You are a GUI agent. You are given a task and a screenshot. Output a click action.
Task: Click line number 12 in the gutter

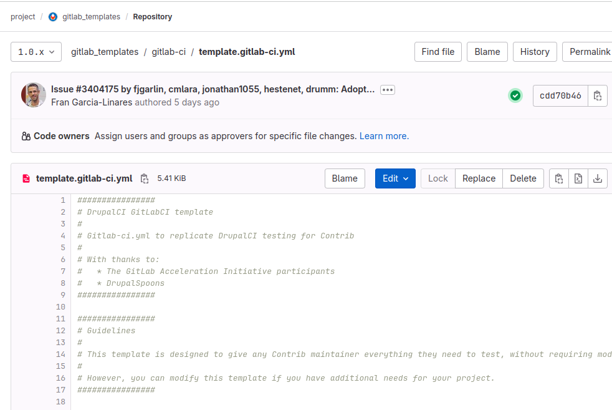(60, 331)
